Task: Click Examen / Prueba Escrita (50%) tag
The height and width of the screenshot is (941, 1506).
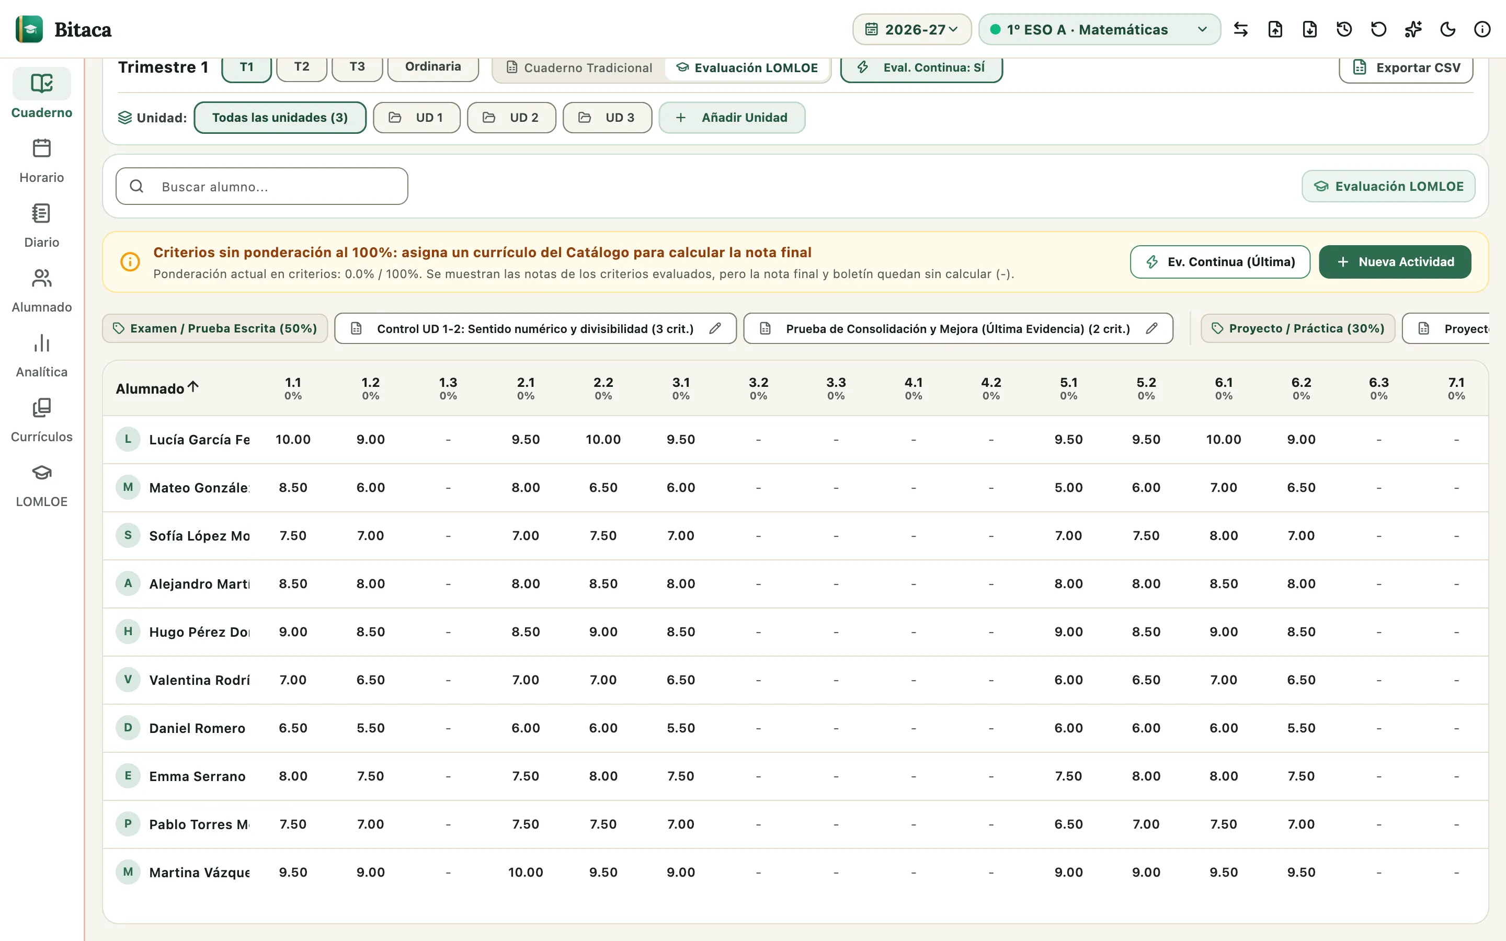Action: (215, 328)
